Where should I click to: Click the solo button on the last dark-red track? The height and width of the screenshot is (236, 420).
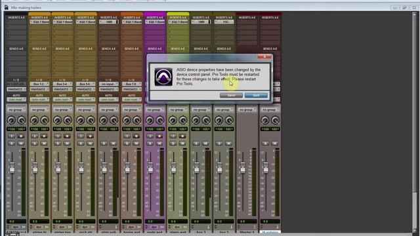click(x=265, y=144)
